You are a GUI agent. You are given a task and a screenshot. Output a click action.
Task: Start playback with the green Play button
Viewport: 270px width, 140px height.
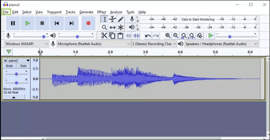click(x=27, y=23)
